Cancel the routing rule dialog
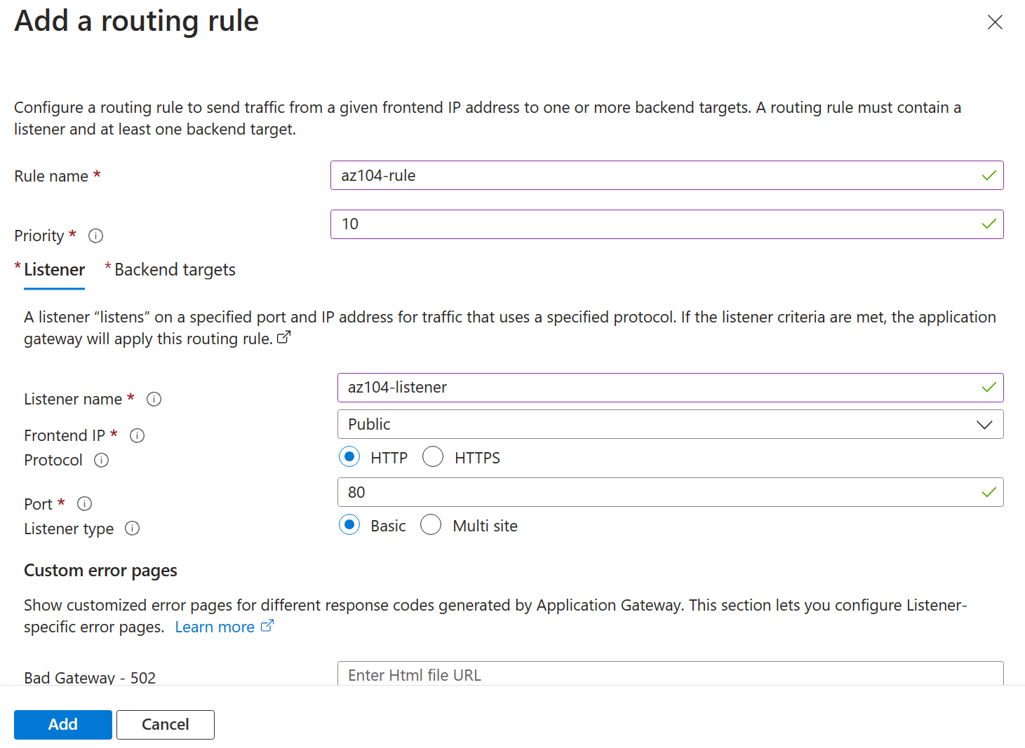 pos(165,724)
